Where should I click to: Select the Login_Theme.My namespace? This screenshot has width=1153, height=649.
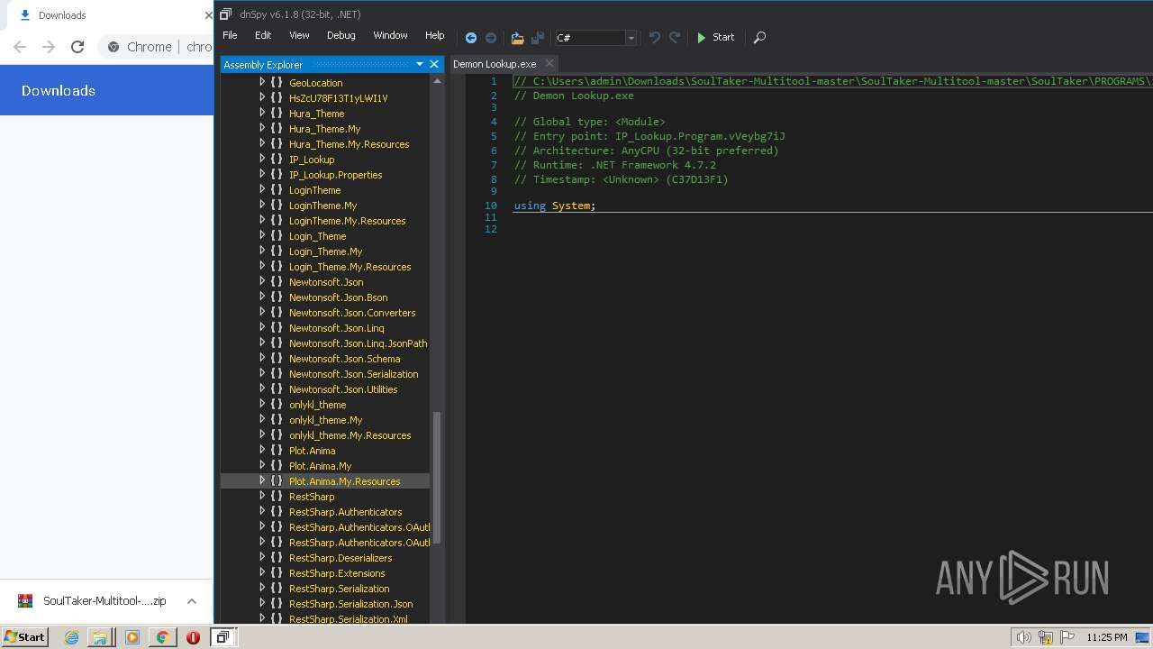(x=325, y=251)
